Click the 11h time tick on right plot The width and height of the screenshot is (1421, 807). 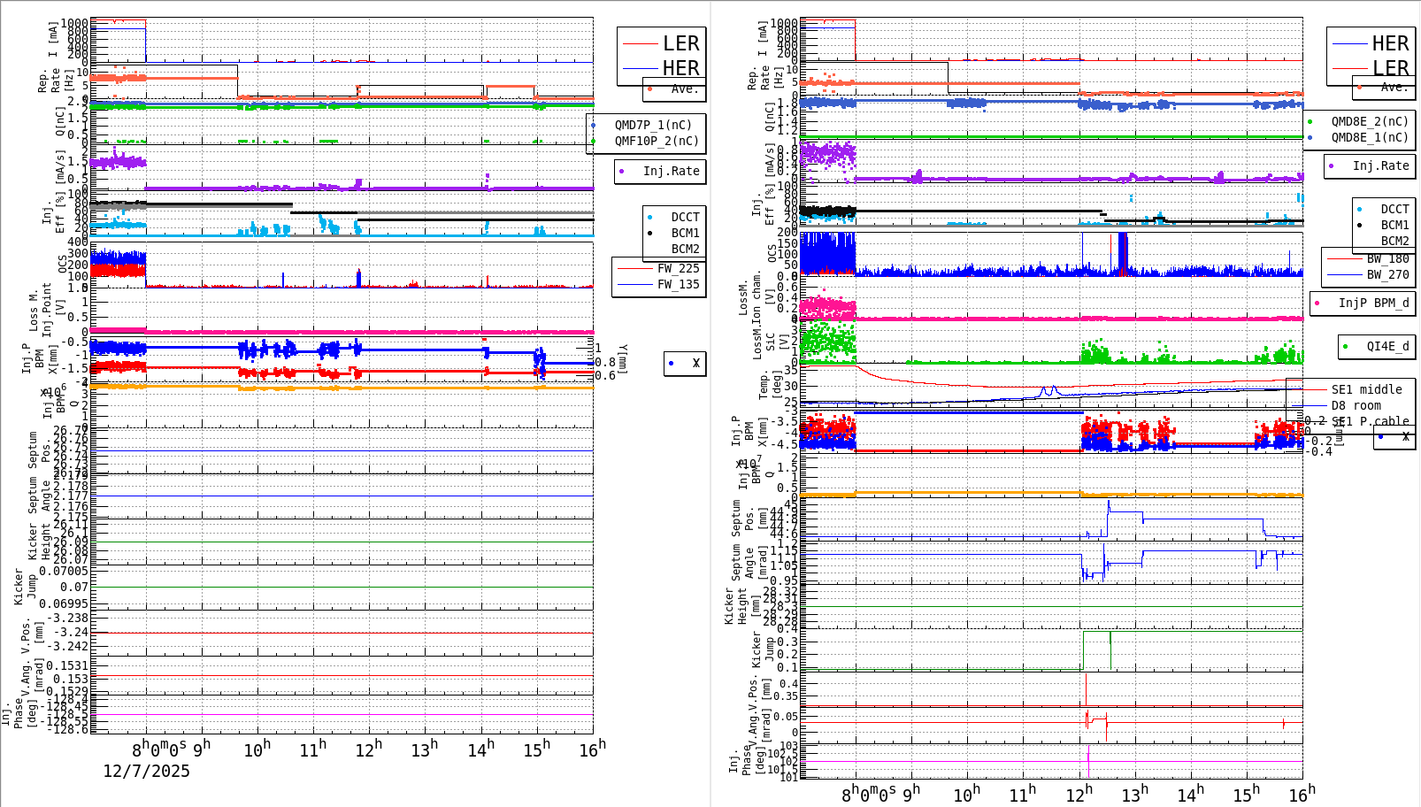[x=1023, y=794]
